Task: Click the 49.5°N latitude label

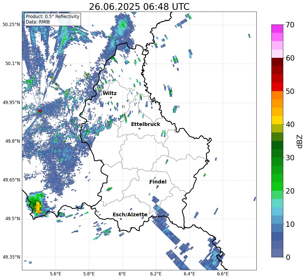Action: 12,219
